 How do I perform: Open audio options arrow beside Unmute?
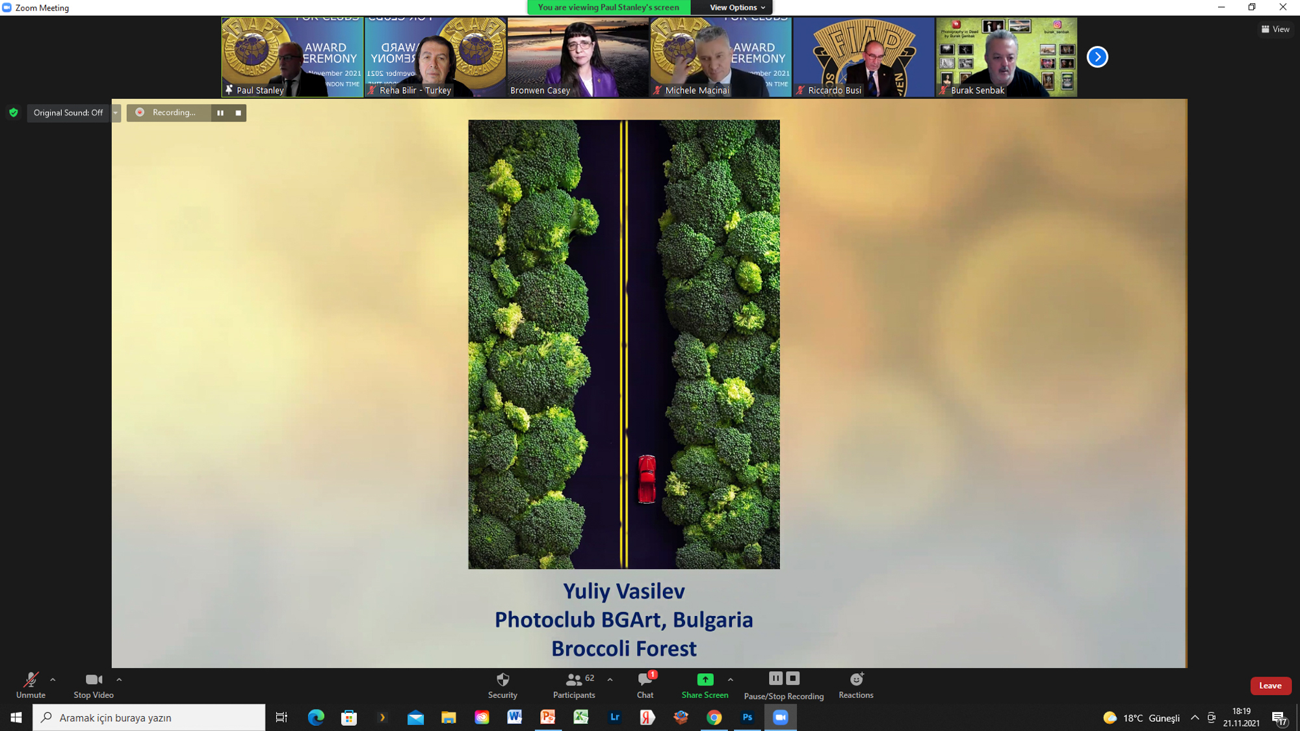pyautogui.click(x=53, y=680)
